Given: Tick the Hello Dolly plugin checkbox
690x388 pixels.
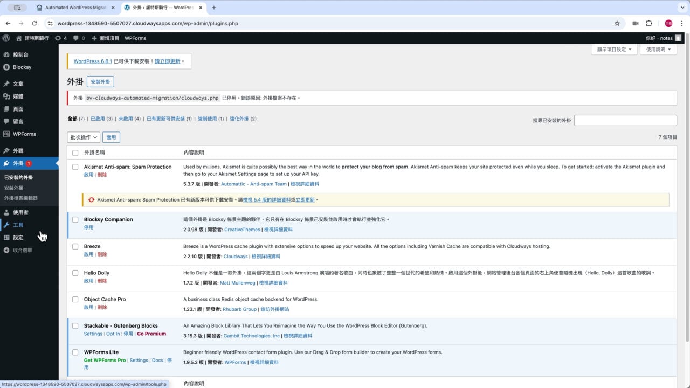Looking at the screenshot, I should 75,273.
